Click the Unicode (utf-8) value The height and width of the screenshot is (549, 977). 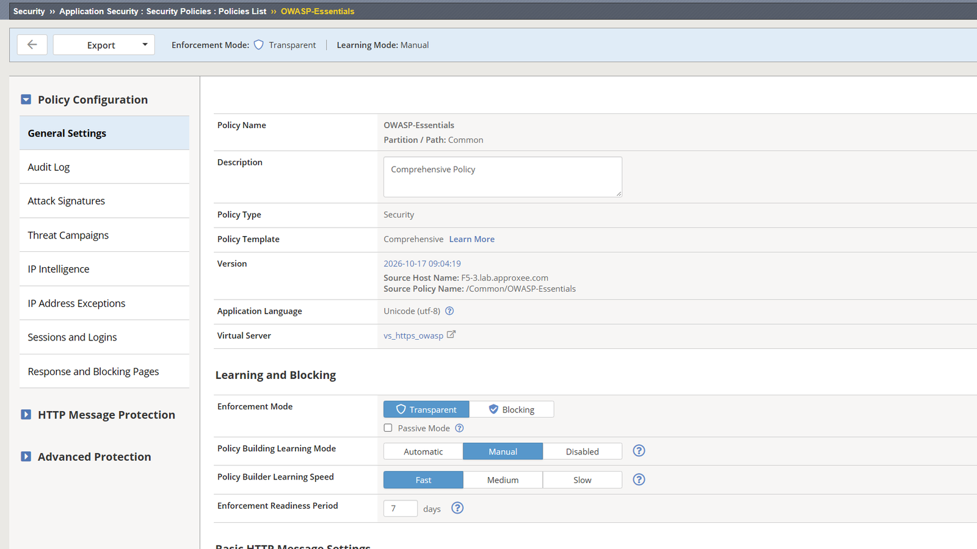pyautogui.click(x=412, y=311)
